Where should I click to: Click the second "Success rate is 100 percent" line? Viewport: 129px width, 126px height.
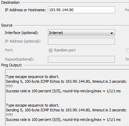(63, 120)
